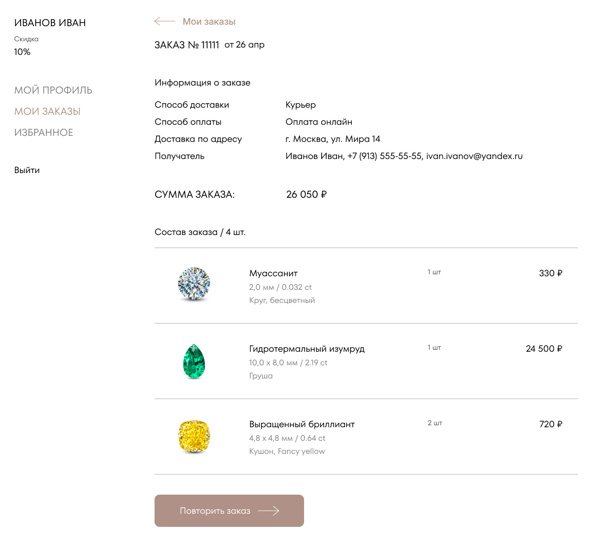The height and width of the screenshot is (551, 589).
Task: Open the Гидротермальный изумруд product title
Action: pos(307,349)
